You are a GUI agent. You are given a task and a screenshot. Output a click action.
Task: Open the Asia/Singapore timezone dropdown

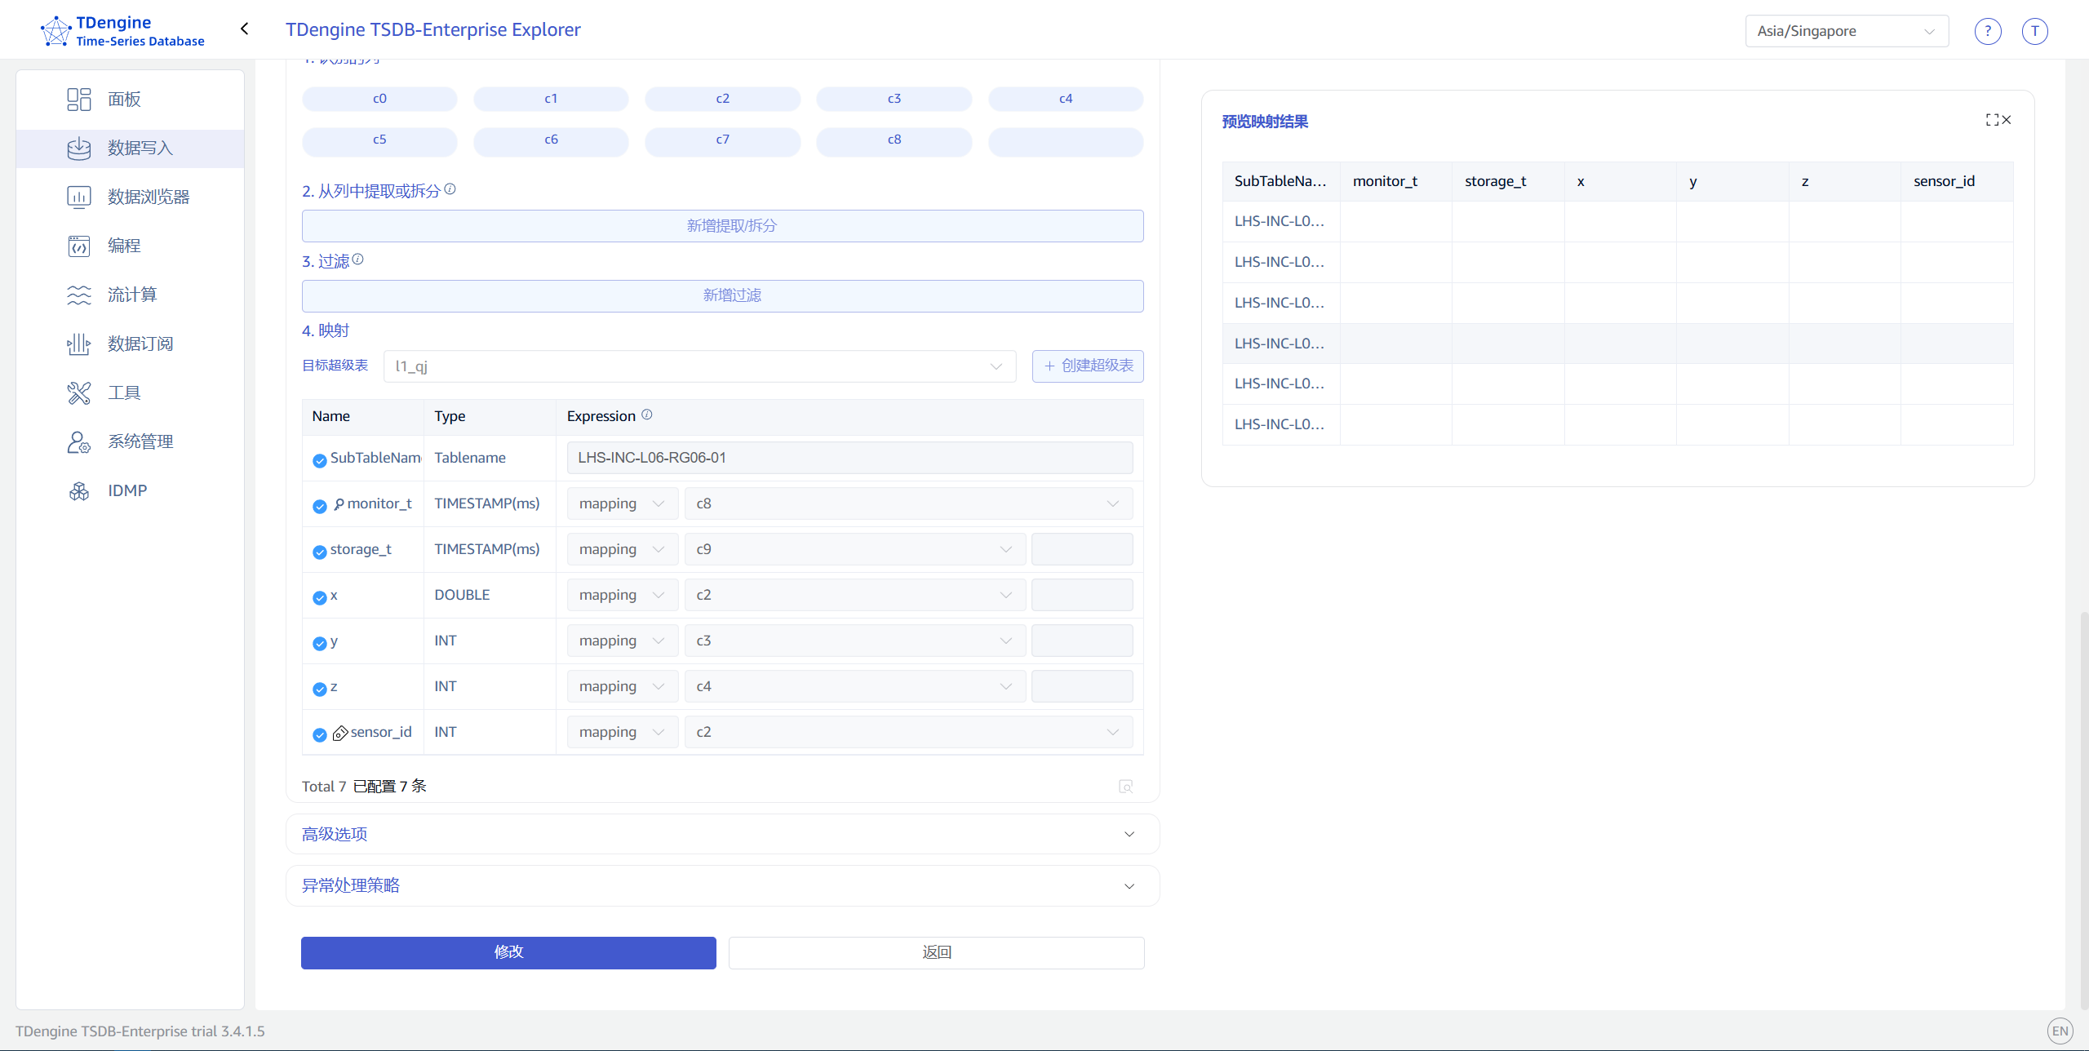click(1846, 31)
